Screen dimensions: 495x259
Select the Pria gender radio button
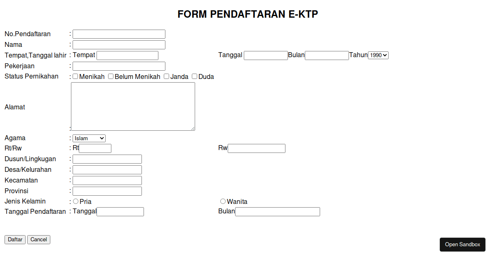(x=75, y=201)
